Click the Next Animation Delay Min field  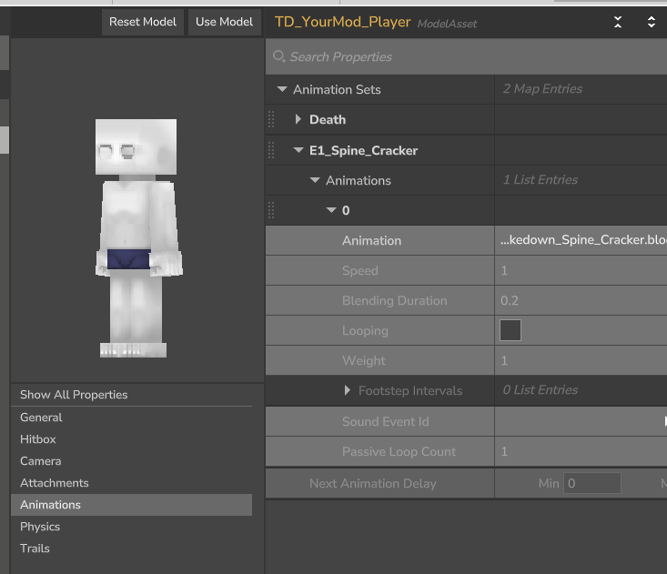[x=592, y=483]
